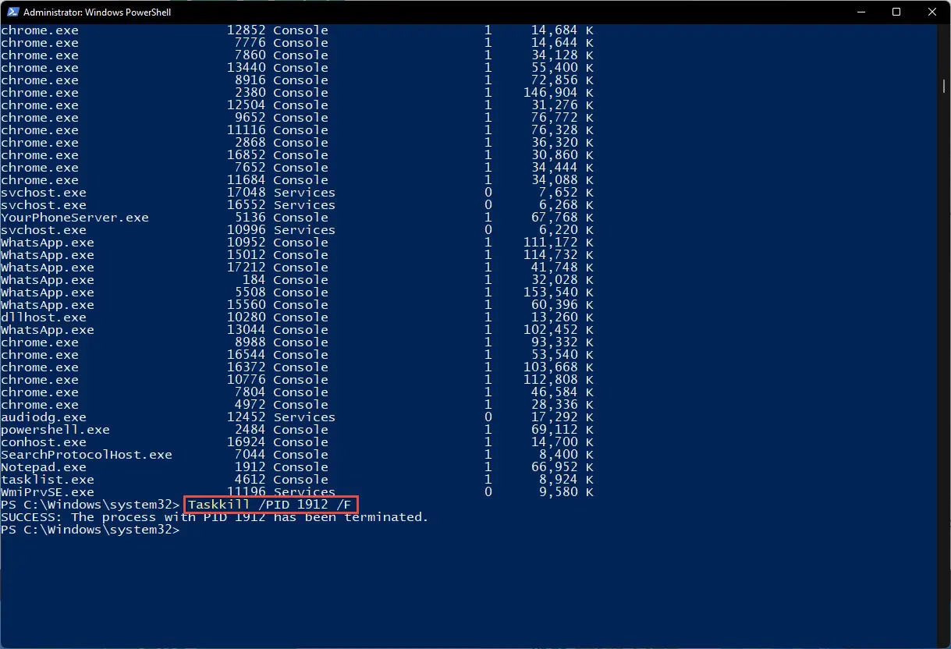This screenshot has width=951, height=649.
Task: Minimize the PowerShell window
Action: (861, 12)
